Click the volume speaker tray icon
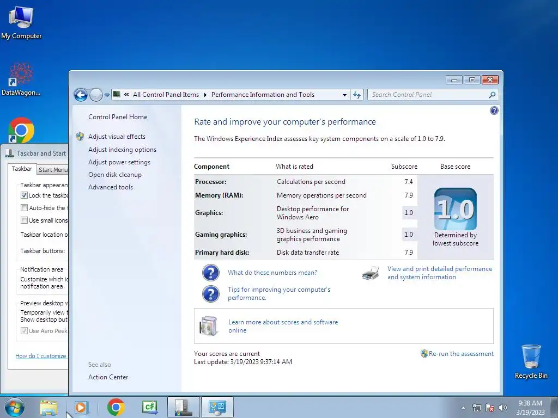This screenshot has height=418, width=558. point(502,408)
